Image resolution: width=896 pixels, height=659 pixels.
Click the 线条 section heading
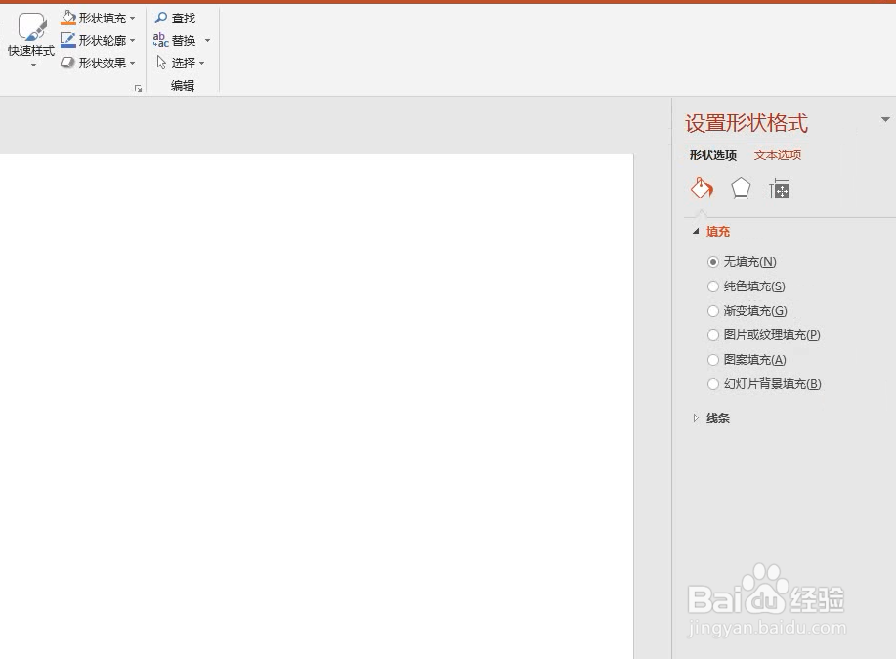tap(718, 418)
